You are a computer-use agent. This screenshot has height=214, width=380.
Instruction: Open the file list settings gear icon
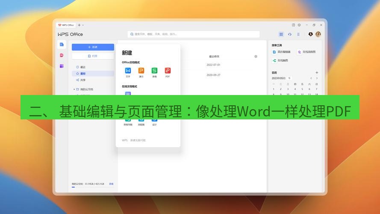(256, 56)
